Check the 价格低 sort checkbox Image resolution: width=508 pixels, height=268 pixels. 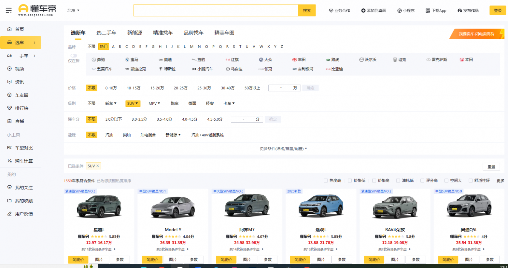350,181
